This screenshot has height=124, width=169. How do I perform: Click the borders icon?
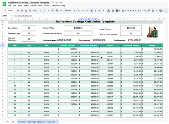pyautogui.click(x=113, y=11)
